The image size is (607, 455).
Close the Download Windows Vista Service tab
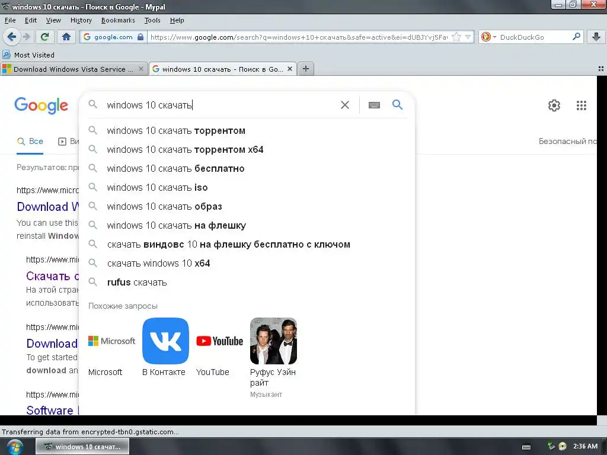(141, 69)
